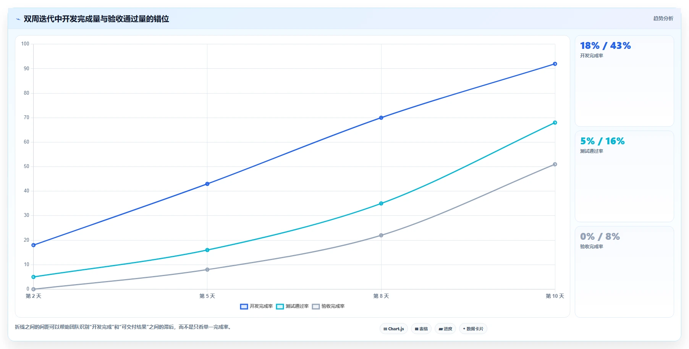Viewport: 689px width, 349px height.
Task: Click the y-axis value 100
Action: pos(25,44)
